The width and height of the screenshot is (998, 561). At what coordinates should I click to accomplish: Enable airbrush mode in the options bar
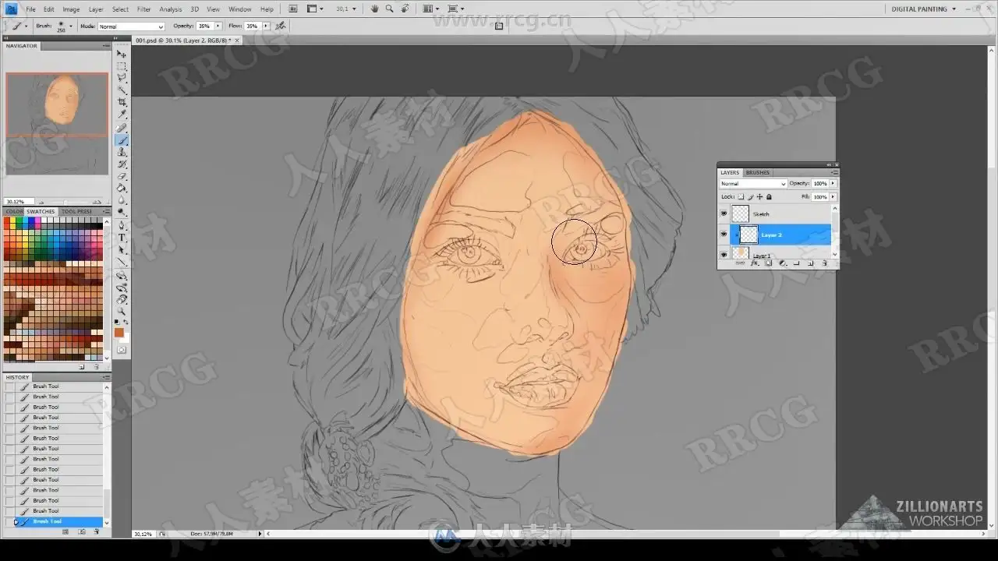click(281, 26)
